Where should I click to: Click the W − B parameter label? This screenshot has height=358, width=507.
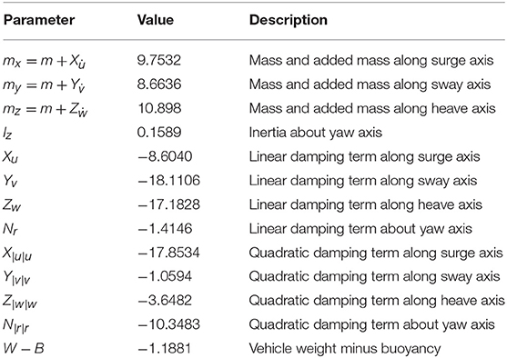pyautogui.click(x=24, y=349)
